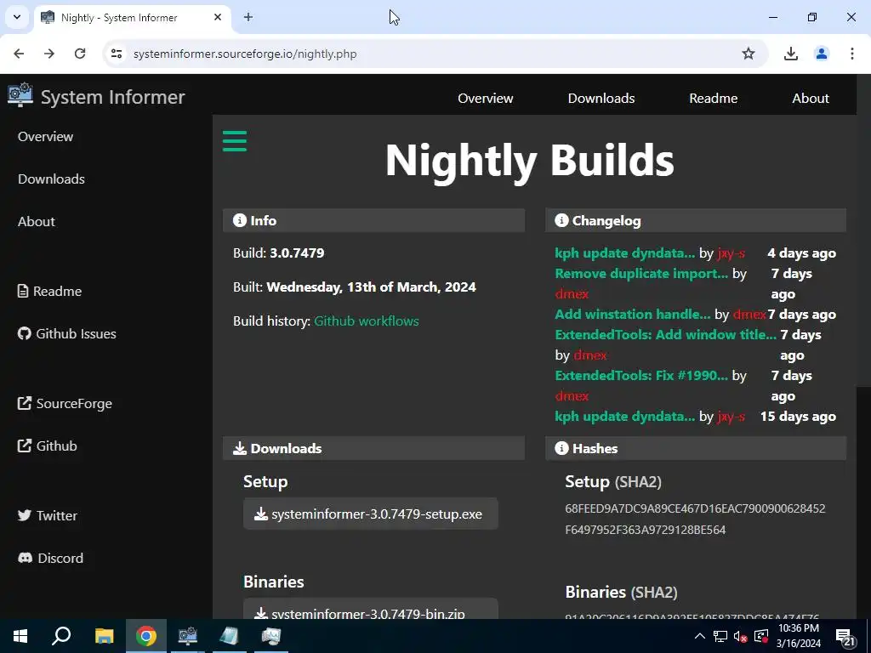Click author dmex on Add winstation entry

pos(749,315)
